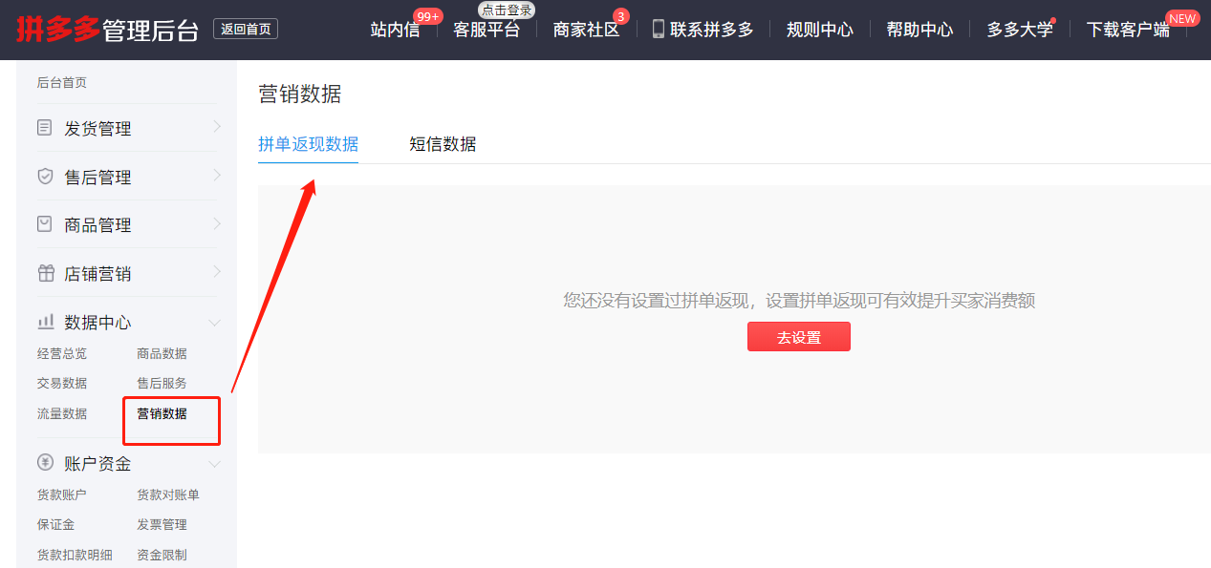
Task: Click the 返回首页 button
Action: click(246, 29)
